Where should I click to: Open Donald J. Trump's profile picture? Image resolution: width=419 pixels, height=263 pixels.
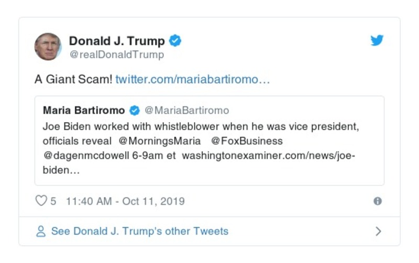(x=48, y=47)
